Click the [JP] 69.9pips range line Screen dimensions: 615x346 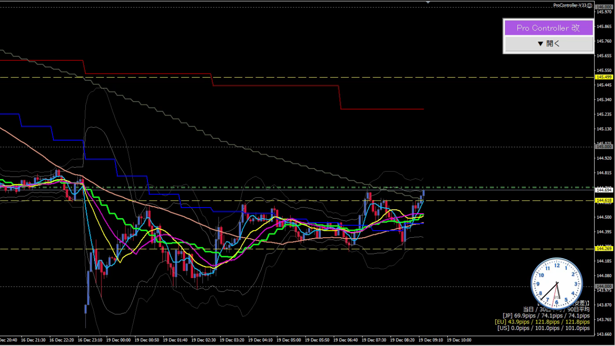[546, 316]
